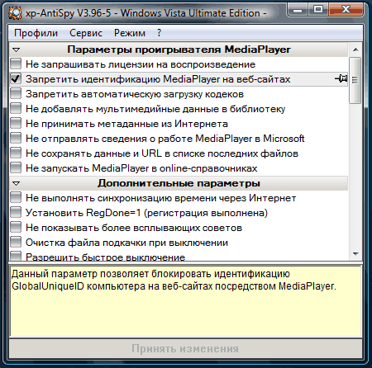Close the xp-AntiSpy window
This screenshot has height=368, width=372.
click(346, 10)
